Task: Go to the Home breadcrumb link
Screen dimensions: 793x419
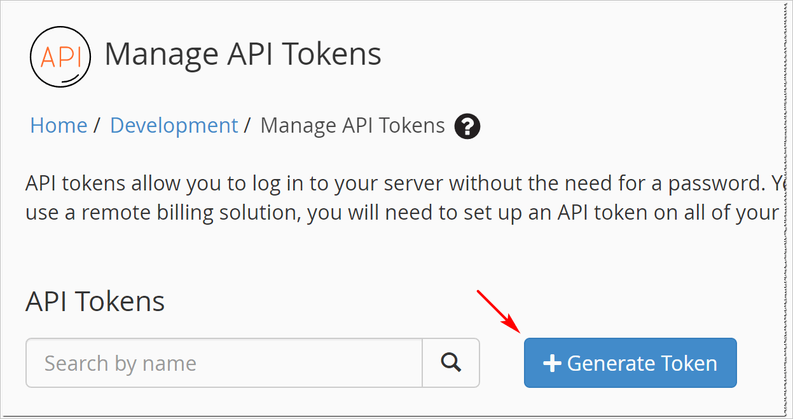Action: click(59, 126)
